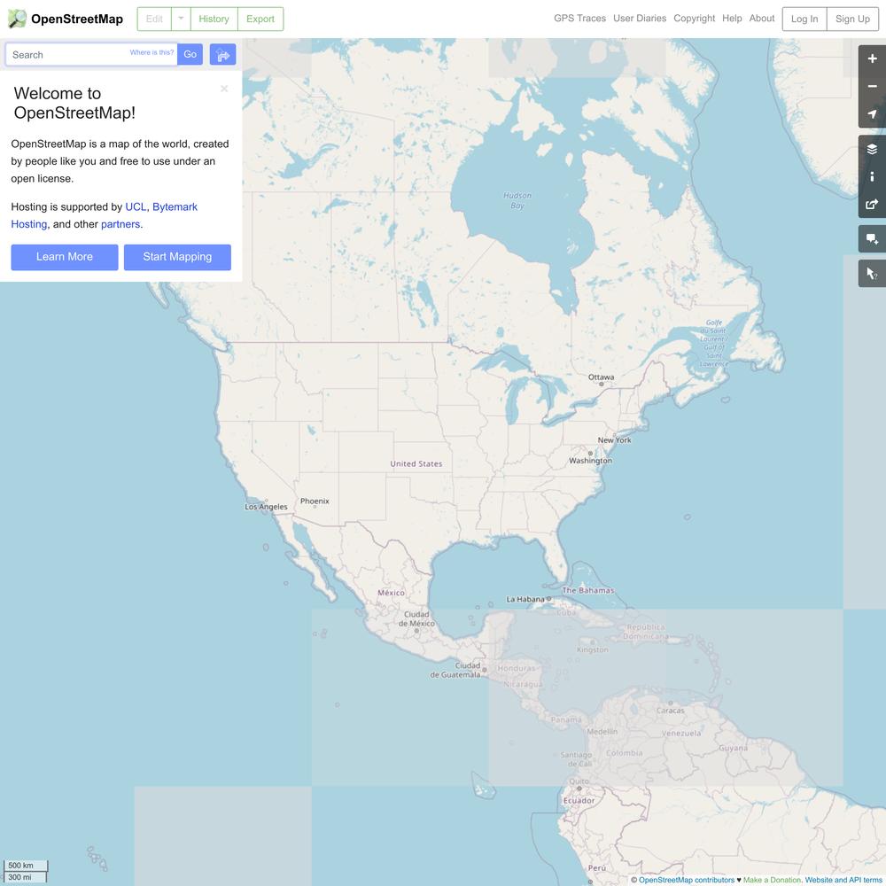This screenshot has width=886, height=886.
Task: Click the Los Angeles map label
Action: pyautogui.click(x=266, y=507)
